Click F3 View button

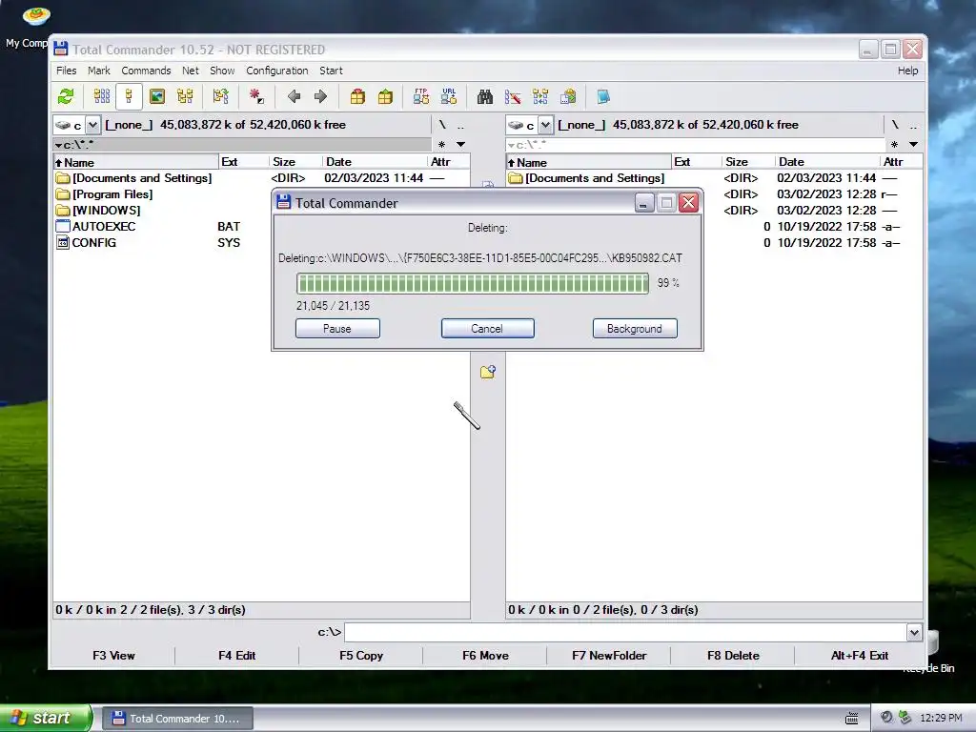113,656
